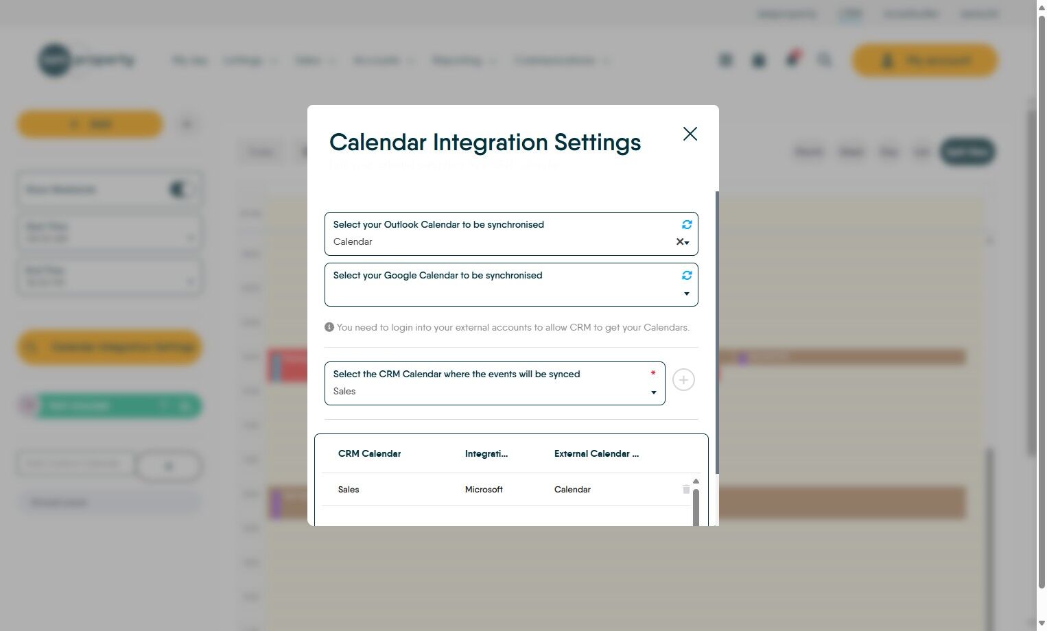Toggle the Show Weekends switch
The height and width of the screenshot is (631, 1047).
tap(181, 189)
